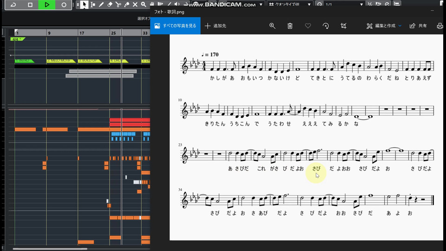This screenshot has height=251, width=446.
Task: Delete the photo with trash icon
Action: point(290,26)
